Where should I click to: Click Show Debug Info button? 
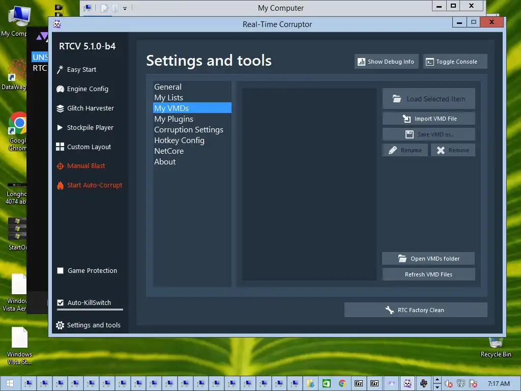[386, 62]
